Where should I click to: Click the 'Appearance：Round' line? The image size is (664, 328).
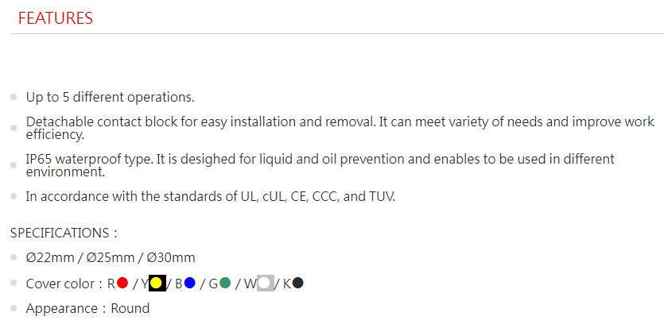[87, 308]
